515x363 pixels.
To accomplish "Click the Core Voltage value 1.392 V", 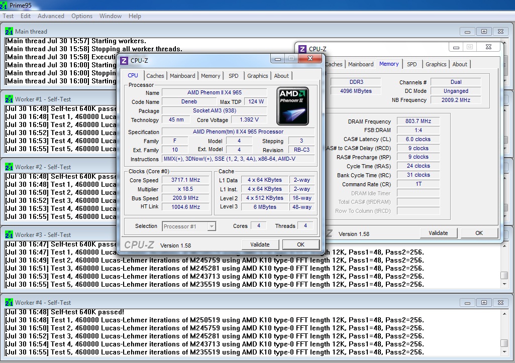I will [x=249, y=120].
